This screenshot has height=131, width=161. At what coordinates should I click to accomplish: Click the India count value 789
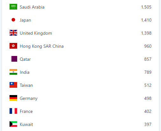[x=148, y=72]
